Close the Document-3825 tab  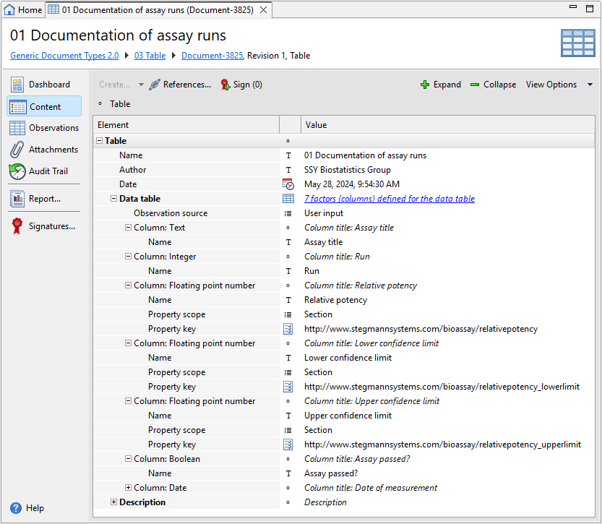(263, 10)
